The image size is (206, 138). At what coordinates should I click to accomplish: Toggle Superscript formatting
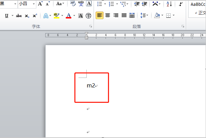click(x=35, y=16)
